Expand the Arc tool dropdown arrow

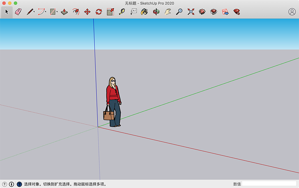[x=46, y=12]
